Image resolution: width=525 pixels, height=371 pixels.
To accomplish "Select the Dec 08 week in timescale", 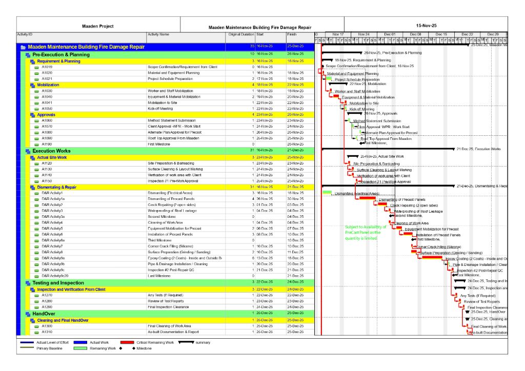I will pyautogui.click(x=415, y=34).
